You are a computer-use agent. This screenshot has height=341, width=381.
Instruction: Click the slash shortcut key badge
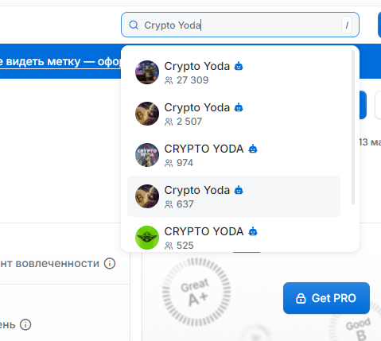[347, 25]
